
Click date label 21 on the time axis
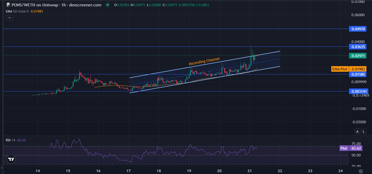point(250,171)
